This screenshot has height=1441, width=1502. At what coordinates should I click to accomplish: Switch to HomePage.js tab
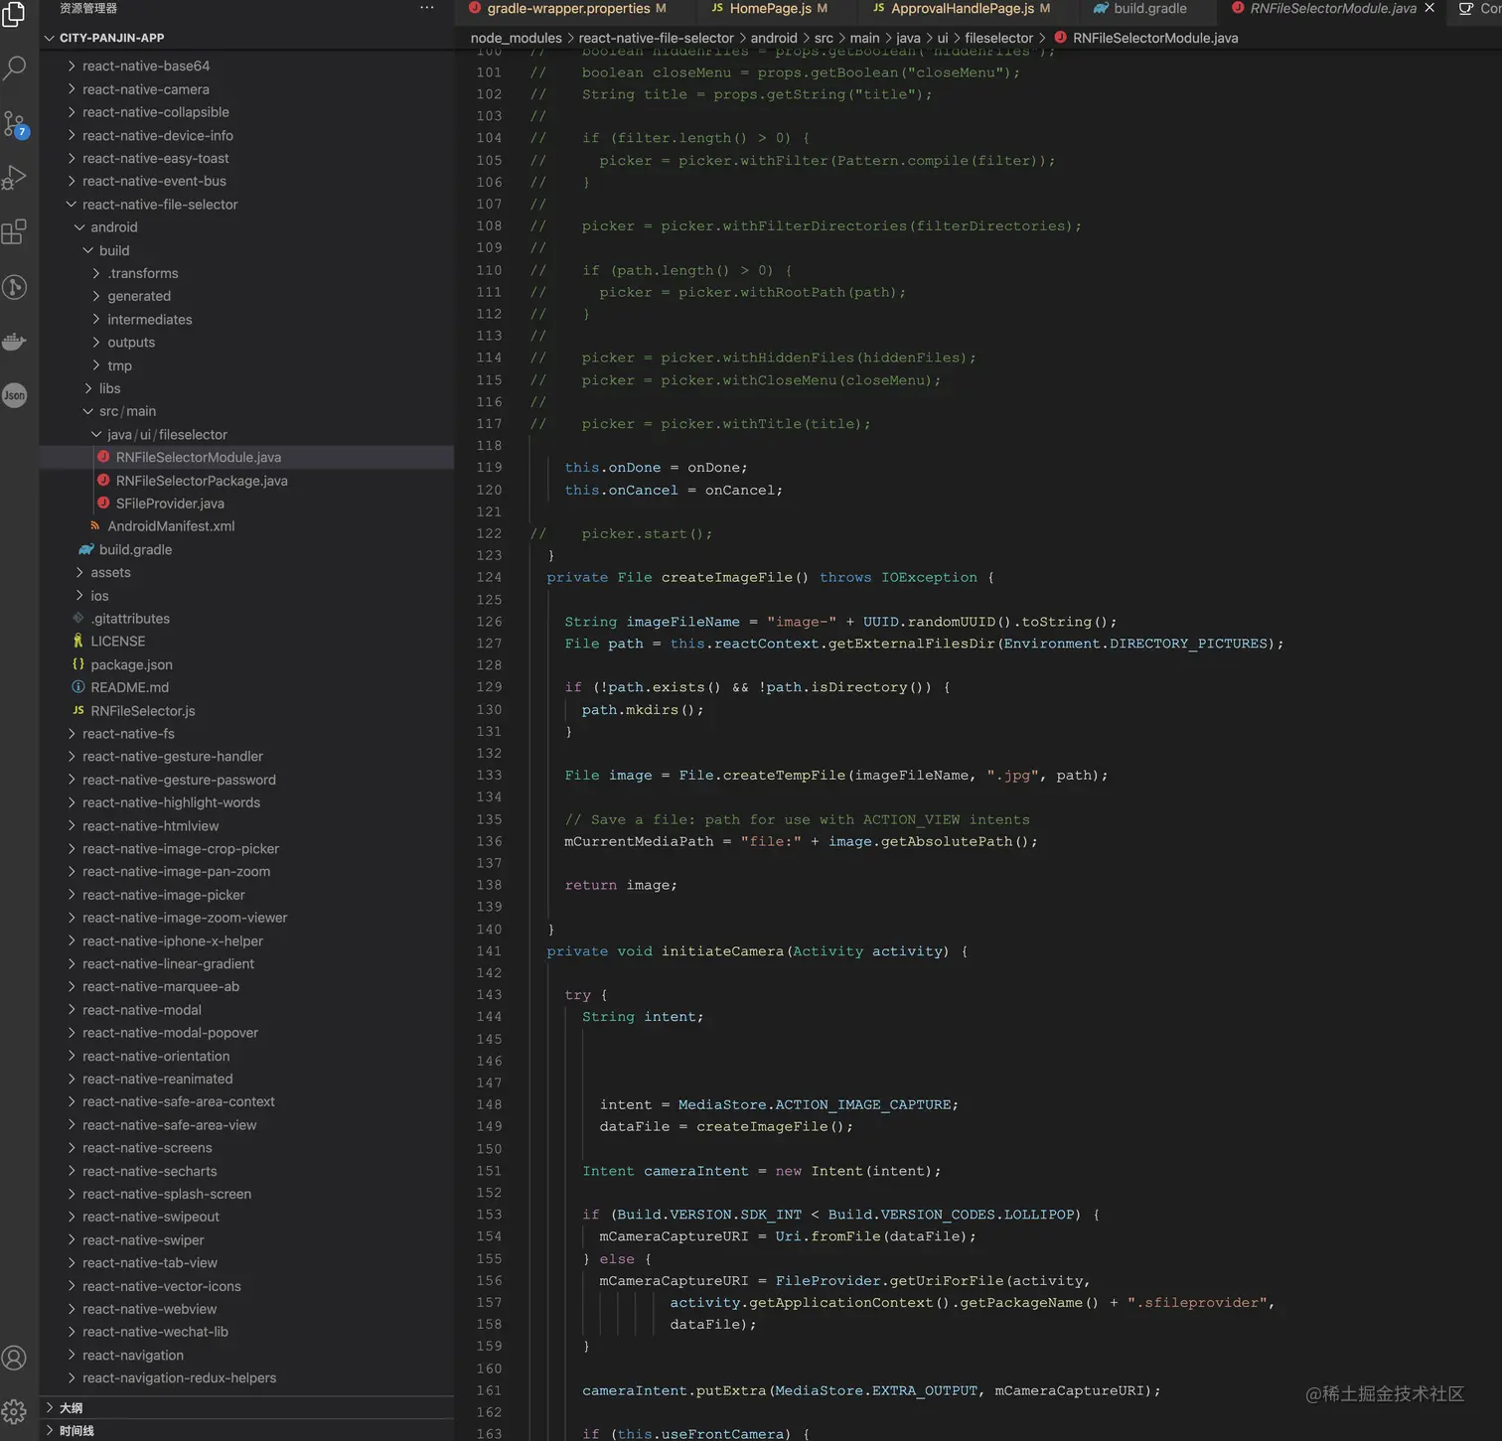(x=770, y=9)
